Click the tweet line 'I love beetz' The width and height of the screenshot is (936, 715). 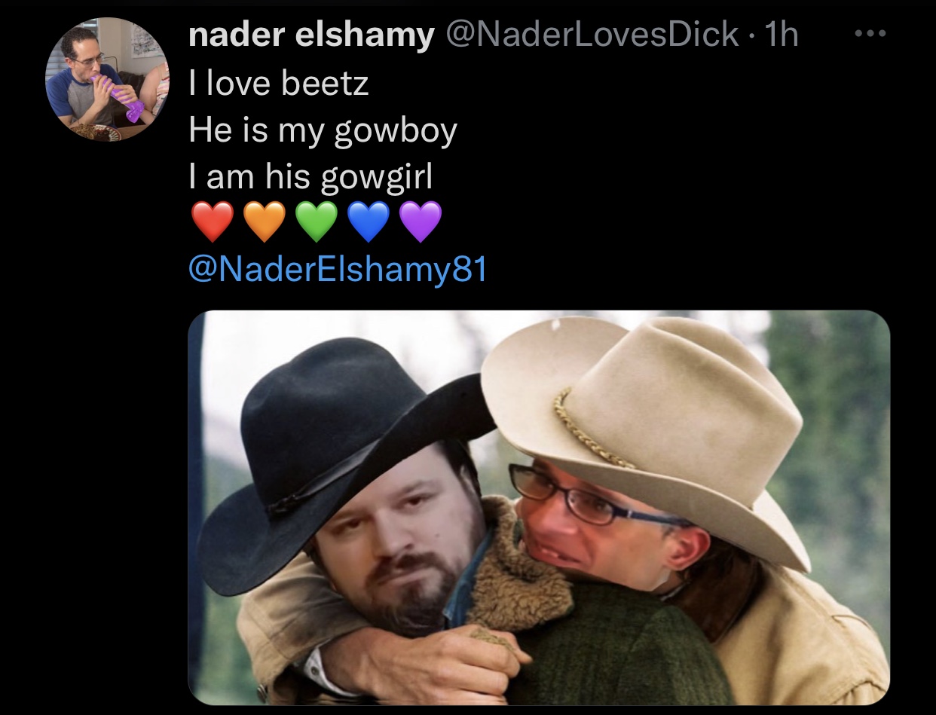[279, 83]
